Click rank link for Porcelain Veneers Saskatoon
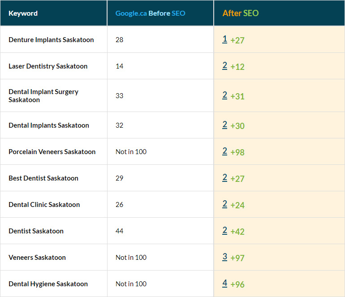Screen dimensions: 345x297 224,151
